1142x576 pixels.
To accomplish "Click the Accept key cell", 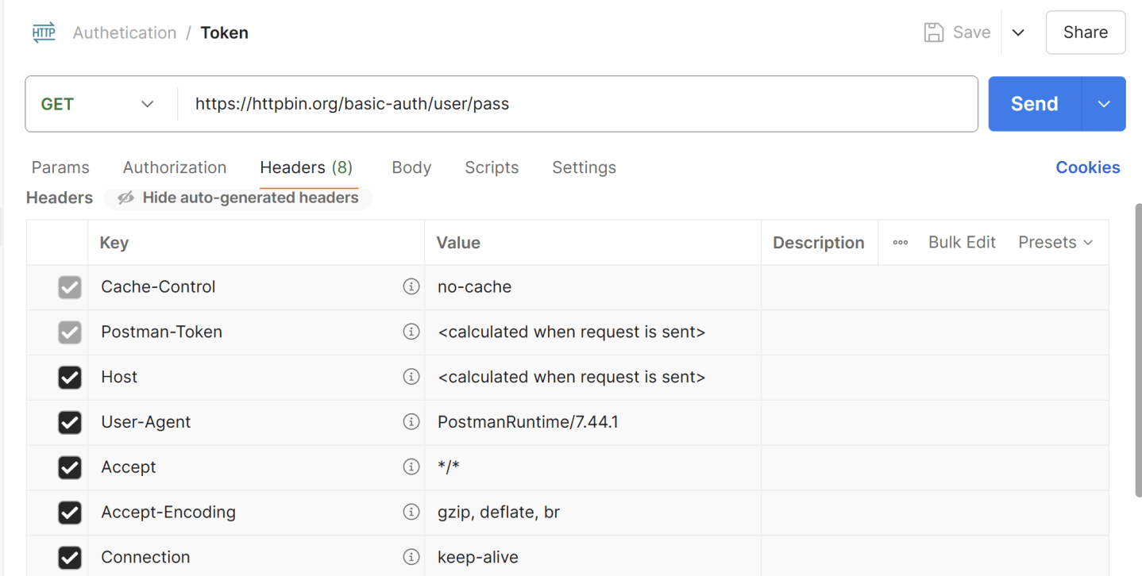I will [x=257, y=468].
